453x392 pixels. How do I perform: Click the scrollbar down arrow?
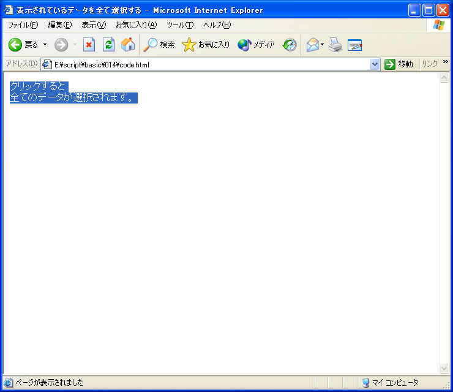click(444, 368)
